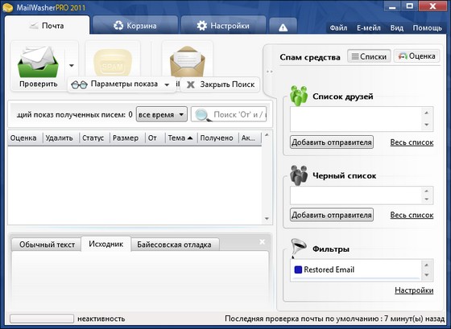
Task: Click the blue Restored Email color swatch
Action: click(x=298, y=269)
